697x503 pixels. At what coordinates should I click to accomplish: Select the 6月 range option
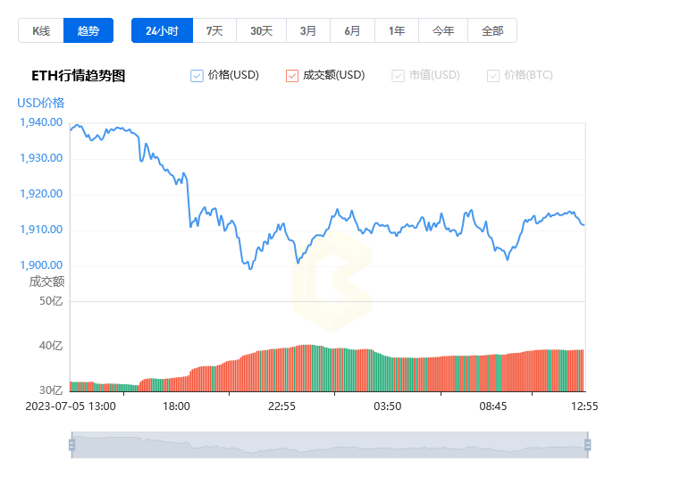pos(352,30)
